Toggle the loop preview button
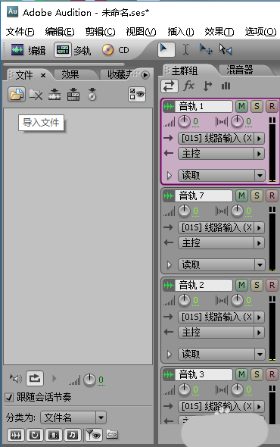 point(35,379)
